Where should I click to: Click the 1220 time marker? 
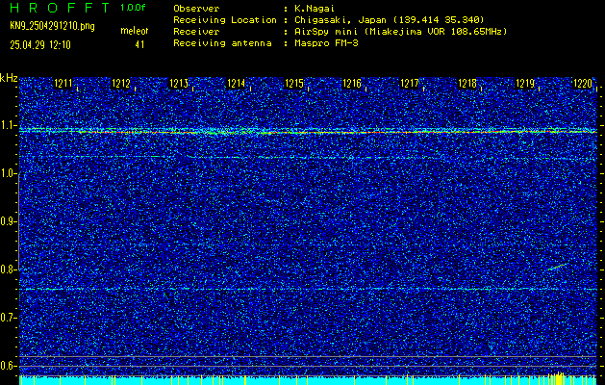pyautogui.click(x=583, y=83)
